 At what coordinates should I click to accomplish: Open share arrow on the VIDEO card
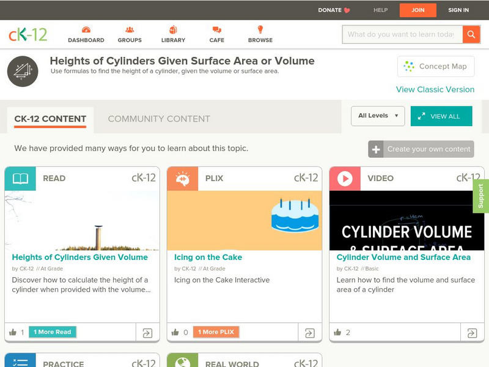tap(472, 333)
